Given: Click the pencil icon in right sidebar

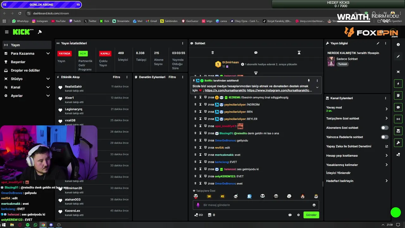Looking at the screenshot, I should [x=398, y=56].
